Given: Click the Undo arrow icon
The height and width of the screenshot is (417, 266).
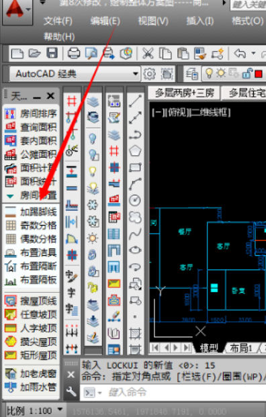Looking at the screenshot, I should (240, 54).
